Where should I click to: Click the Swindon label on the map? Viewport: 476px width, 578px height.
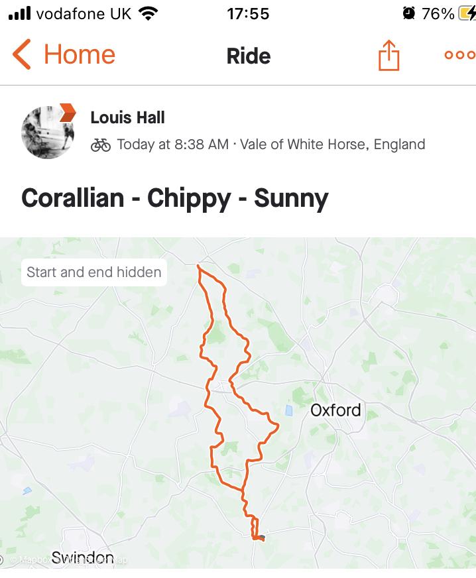pos(82,557)
